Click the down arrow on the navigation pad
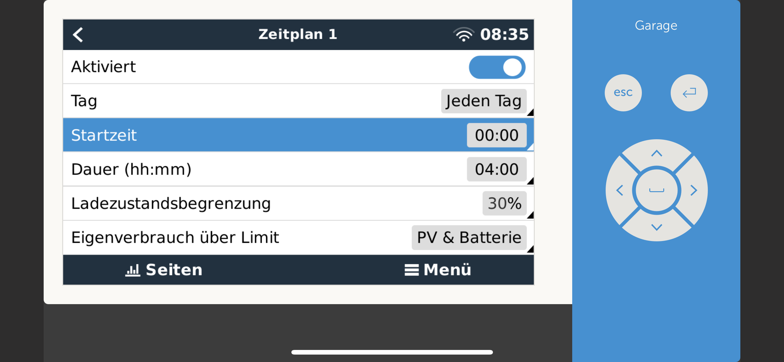784x362 pixels. (656, 227)
